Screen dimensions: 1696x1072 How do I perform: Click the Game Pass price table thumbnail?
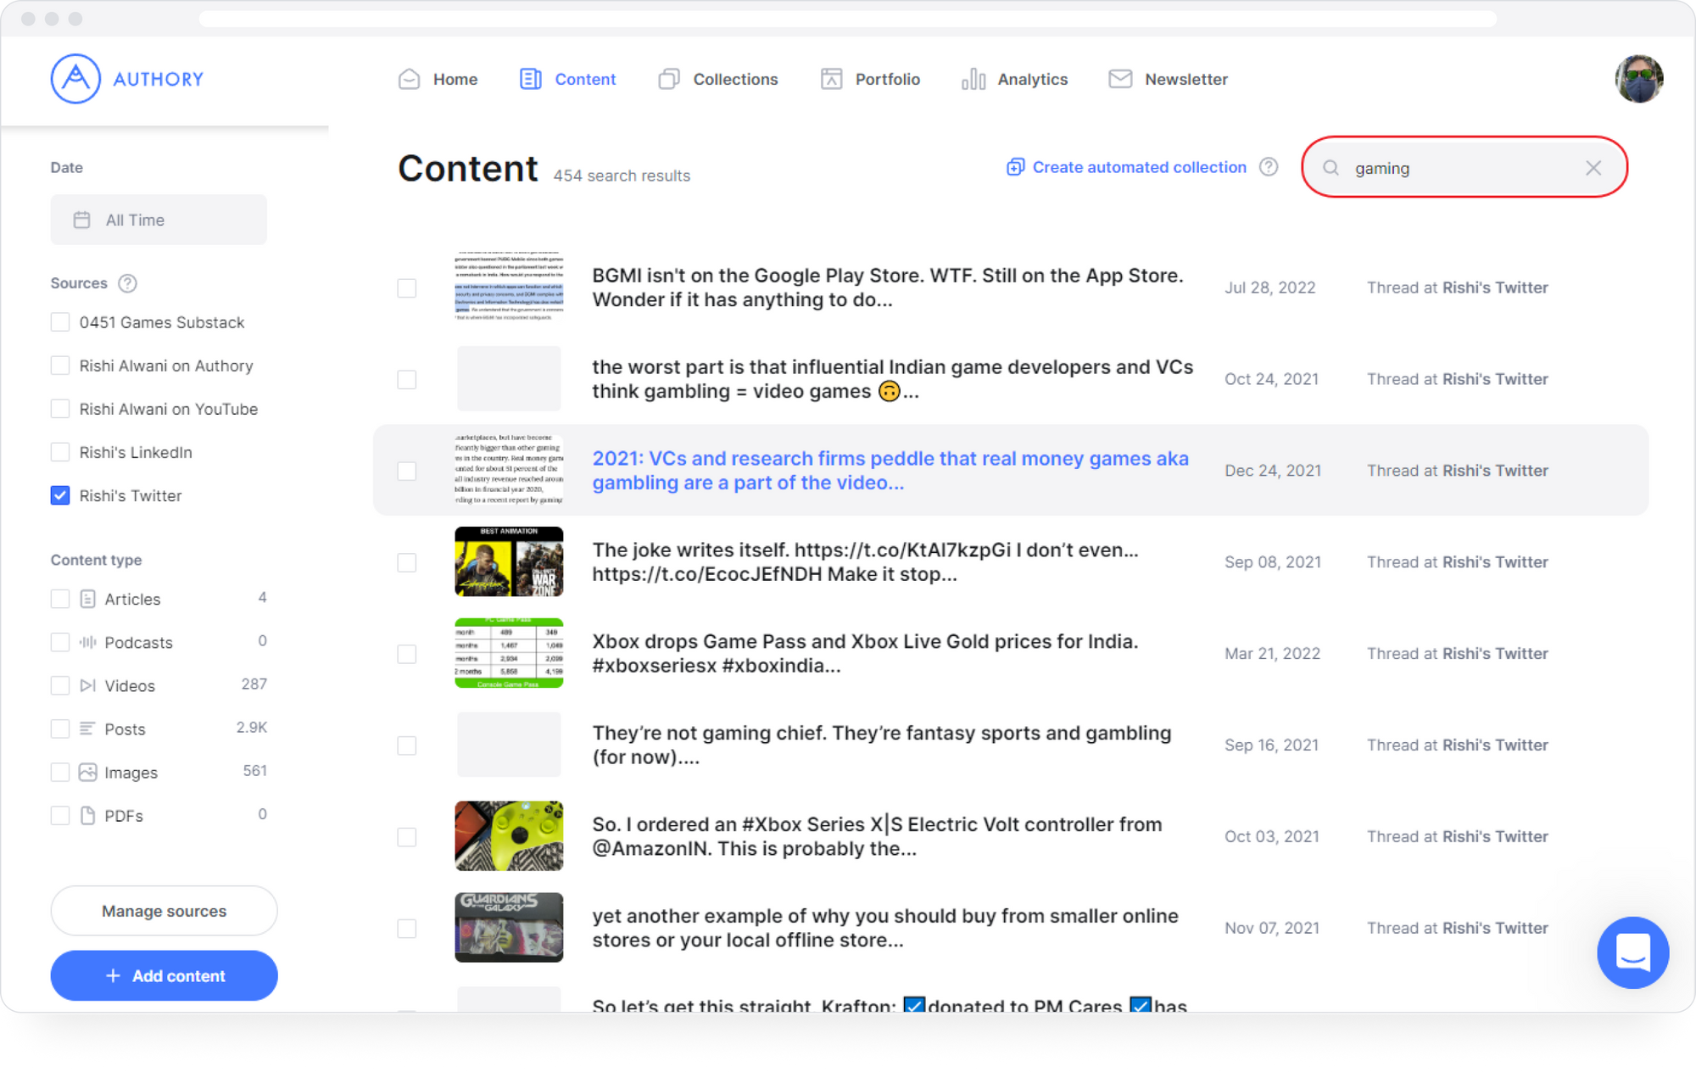point(509,653)
